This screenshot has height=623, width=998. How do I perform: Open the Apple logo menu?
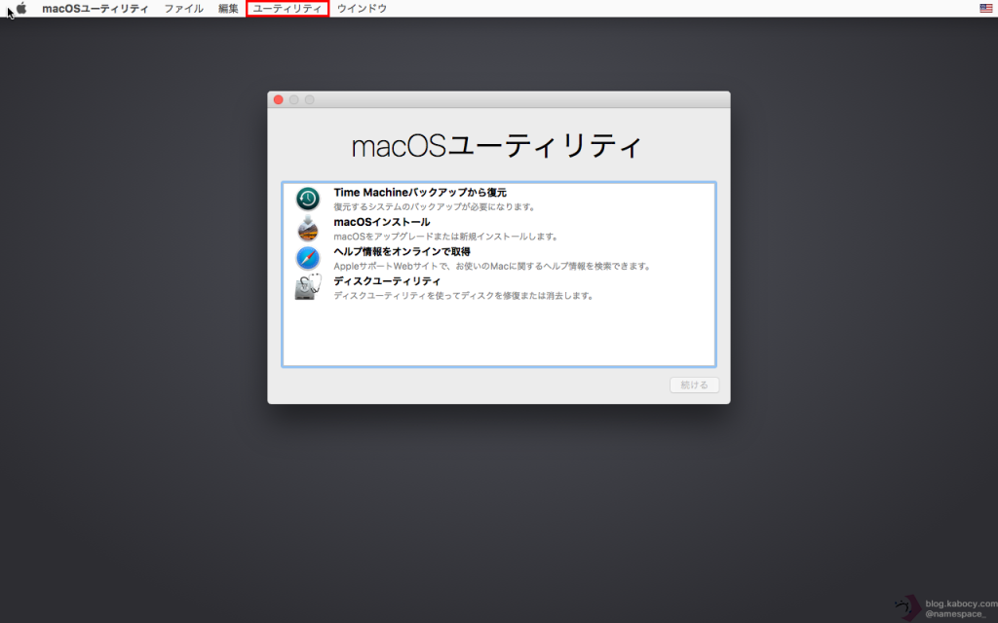[x=21, y=8]
